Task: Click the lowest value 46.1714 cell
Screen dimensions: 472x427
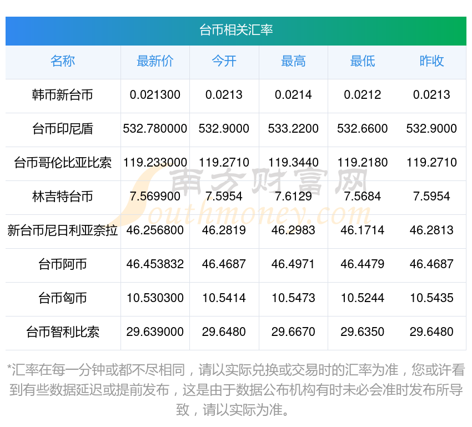Action: click(363, 230)
